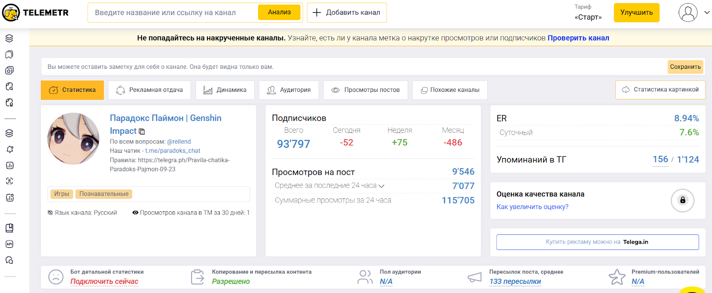Click the lock icon for channel rating
The image size is (712, 293).
click(682, 200)
